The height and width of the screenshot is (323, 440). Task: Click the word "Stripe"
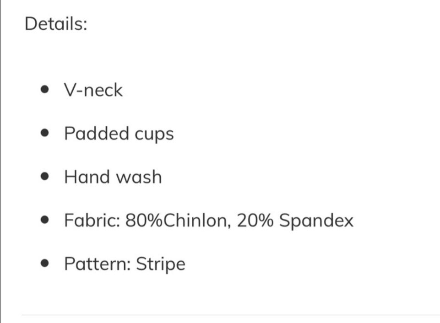[x=160, y=265]
